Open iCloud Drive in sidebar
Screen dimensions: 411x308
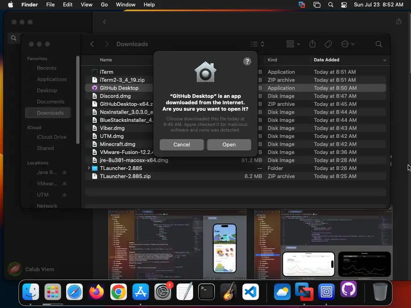click(x=51, y=137)
